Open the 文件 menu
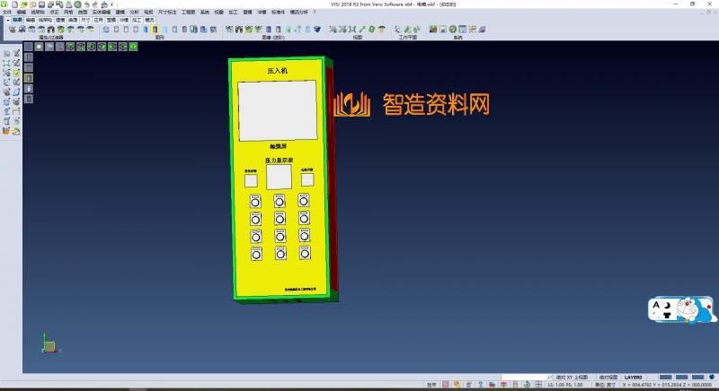The image size is (719, 391). 7,13
